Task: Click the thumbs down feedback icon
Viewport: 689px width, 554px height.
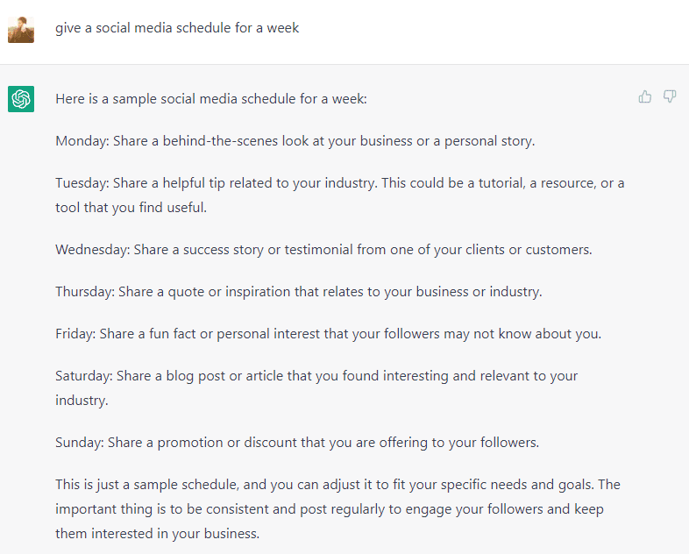Action: [670, 96]
